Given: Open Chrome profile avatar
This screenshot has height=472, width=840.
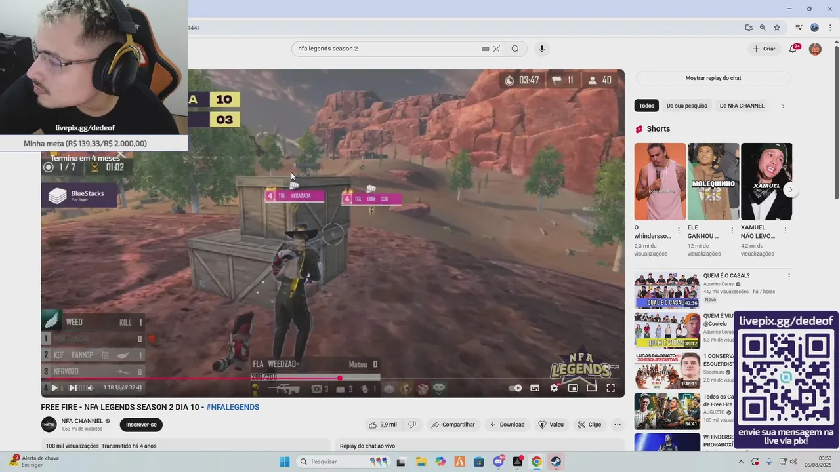Looking at the screenshot, I should coord(814,28).
